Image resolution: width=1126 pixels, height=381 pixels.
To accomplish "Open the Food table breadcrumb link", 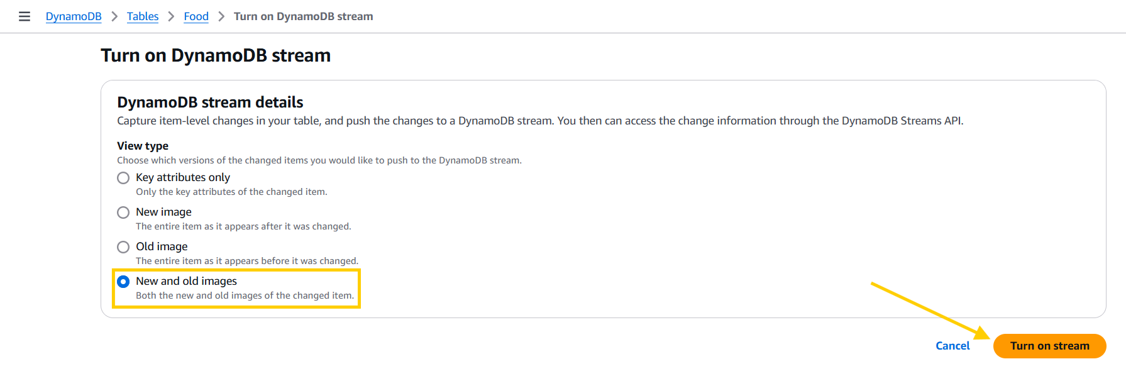I will tap(196, 16).
